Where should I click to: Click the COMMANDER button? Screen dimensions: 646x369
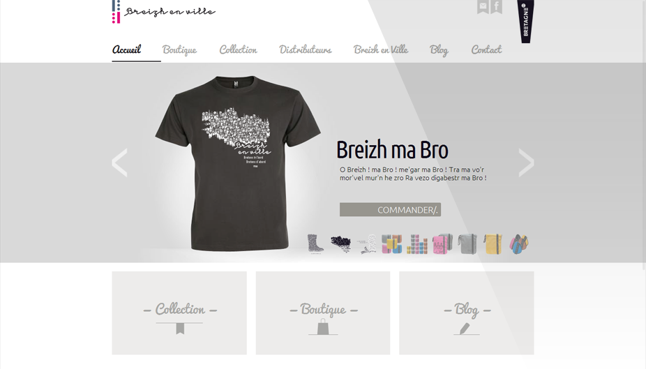click(390, 210)
